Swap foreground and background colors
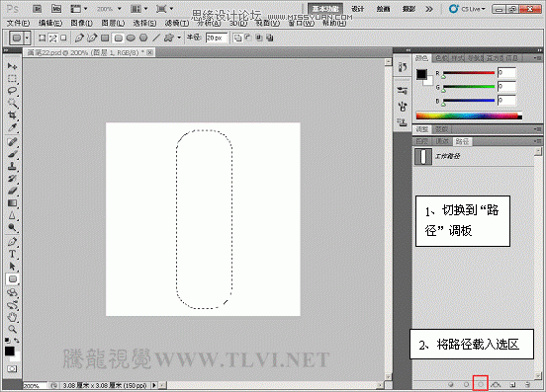The height and width of the screenshot is (392, 546). pos(17,341)
